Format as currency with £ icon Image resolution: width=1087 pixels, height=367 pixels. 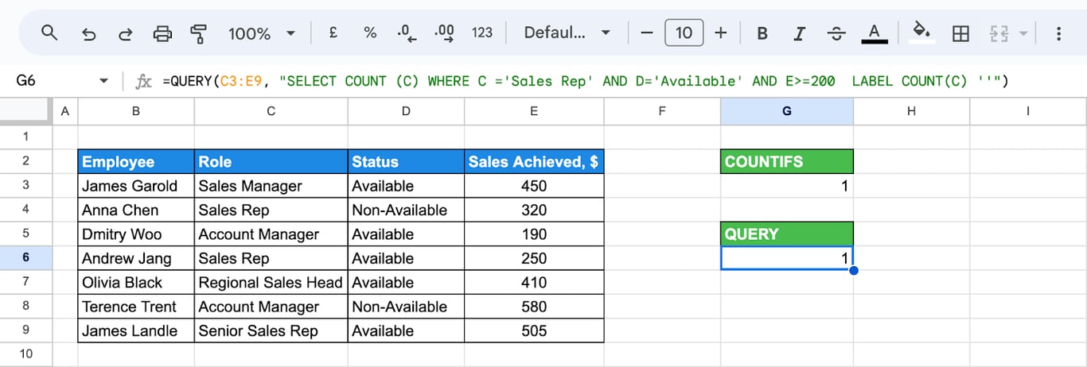click(x=333, y=33)
